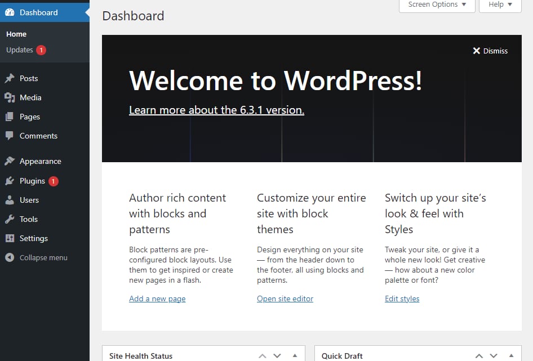Click the Dashboard page title
Image resolution: width=533 pixels, height=361 pixels.
pos(133,16)
